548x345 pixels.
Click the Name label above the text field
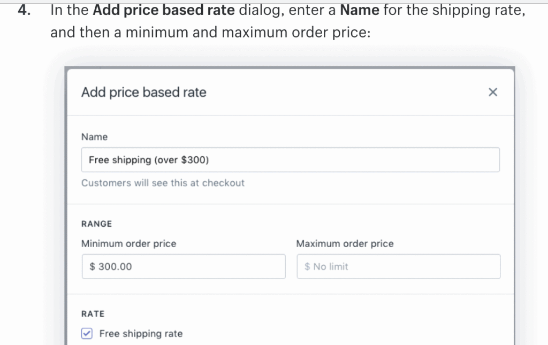point(94,137)
